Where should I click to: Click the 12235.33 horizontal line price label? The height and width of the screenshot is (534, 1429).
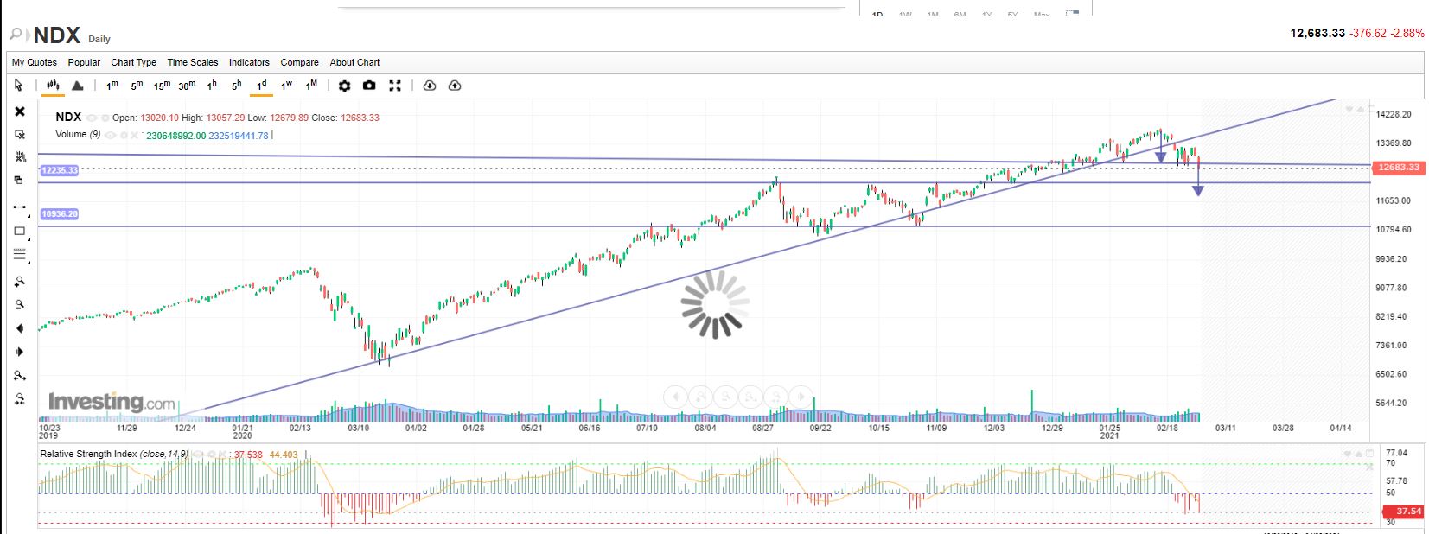[59, 170]
